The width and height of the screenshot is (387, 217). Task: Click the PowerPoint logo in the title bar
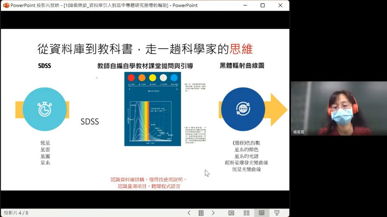6,5
